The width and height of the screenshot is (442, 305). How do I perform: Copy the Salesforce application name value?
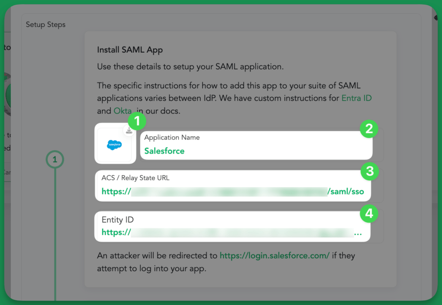[164, 151]
